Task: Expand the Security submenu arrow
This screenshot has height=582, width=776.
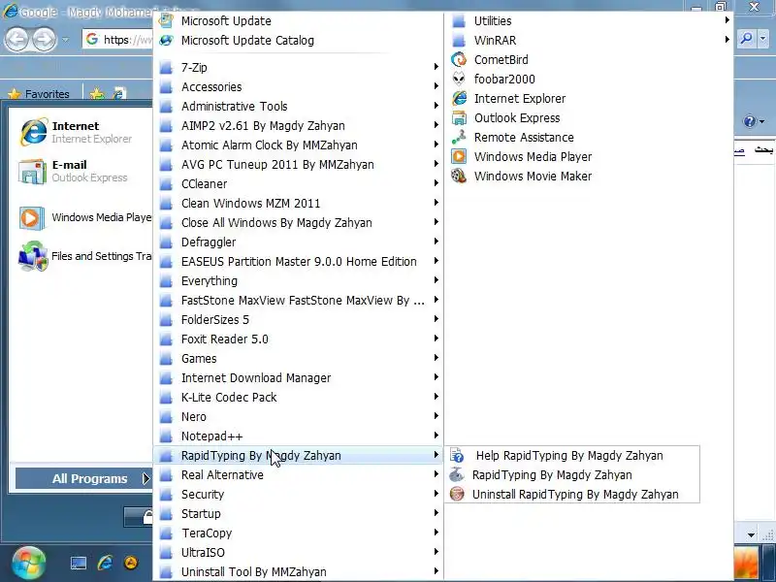Action: [436, 494]
